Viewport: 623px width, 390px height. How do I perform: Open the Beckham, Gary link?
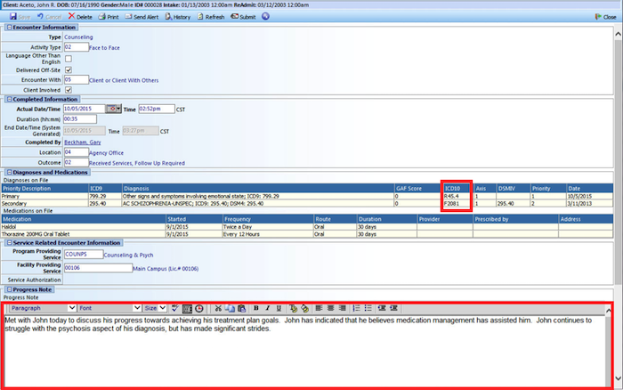point(83,142)
